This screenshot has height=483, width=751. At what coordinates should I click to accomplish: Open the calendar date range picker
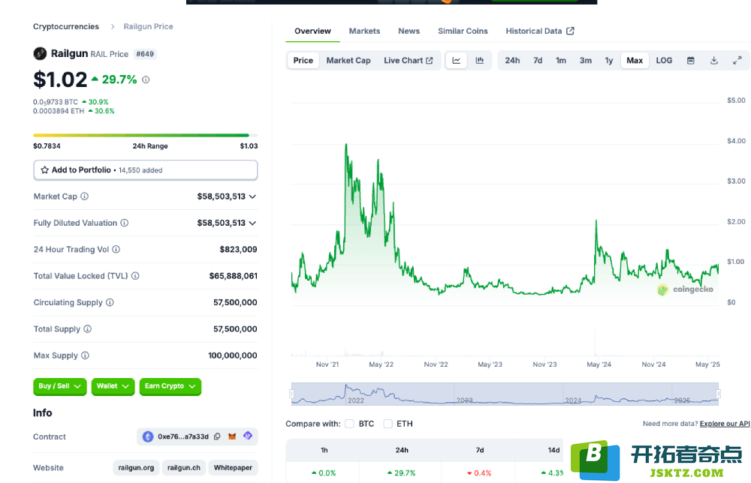click(691, 60)
